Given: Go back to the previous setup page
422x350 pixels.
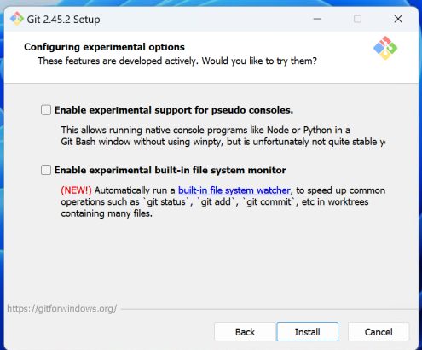Looking at the screenshot, I should 245,332.
